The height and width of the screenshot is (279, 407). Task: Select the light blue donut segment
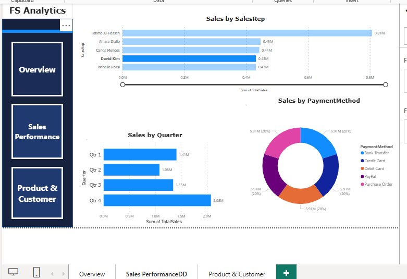click(x=319, y=140)
